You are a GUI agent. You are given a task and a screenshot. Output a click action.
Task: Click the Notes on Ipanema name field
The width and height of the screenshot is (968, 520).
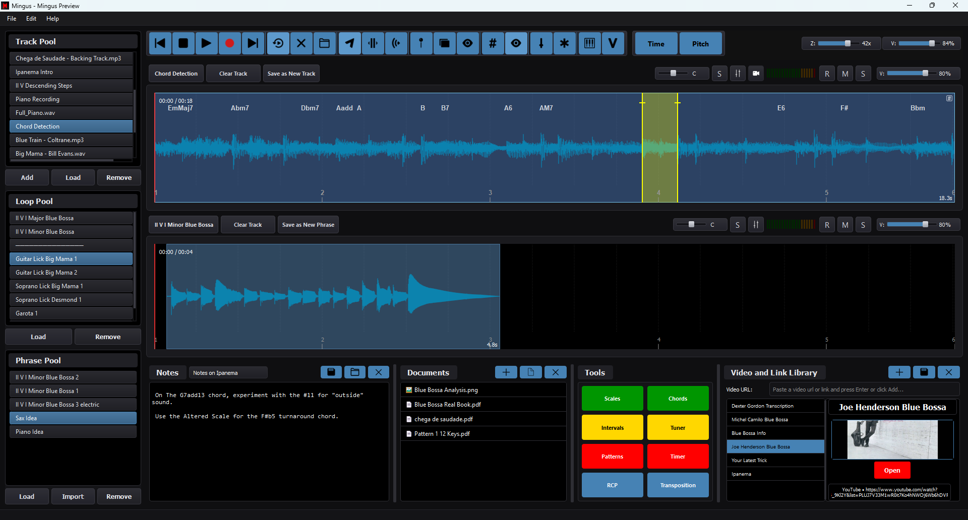click(228, 373)
